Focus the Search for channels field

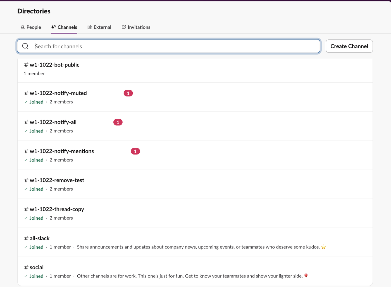[x=168, y=46]
